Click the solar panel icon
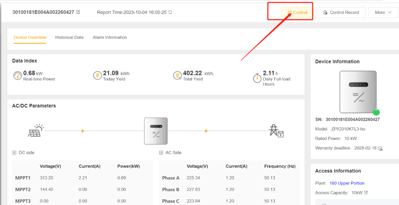Viewport: 399px width, 205px height. click(36, 130)
